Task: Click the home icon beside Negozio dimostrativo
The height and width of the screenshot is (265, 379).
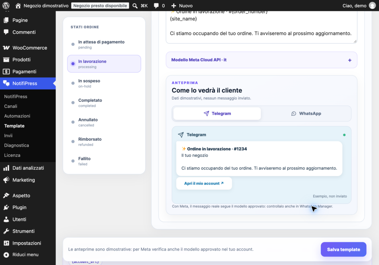Action: [x=18, y=6]
